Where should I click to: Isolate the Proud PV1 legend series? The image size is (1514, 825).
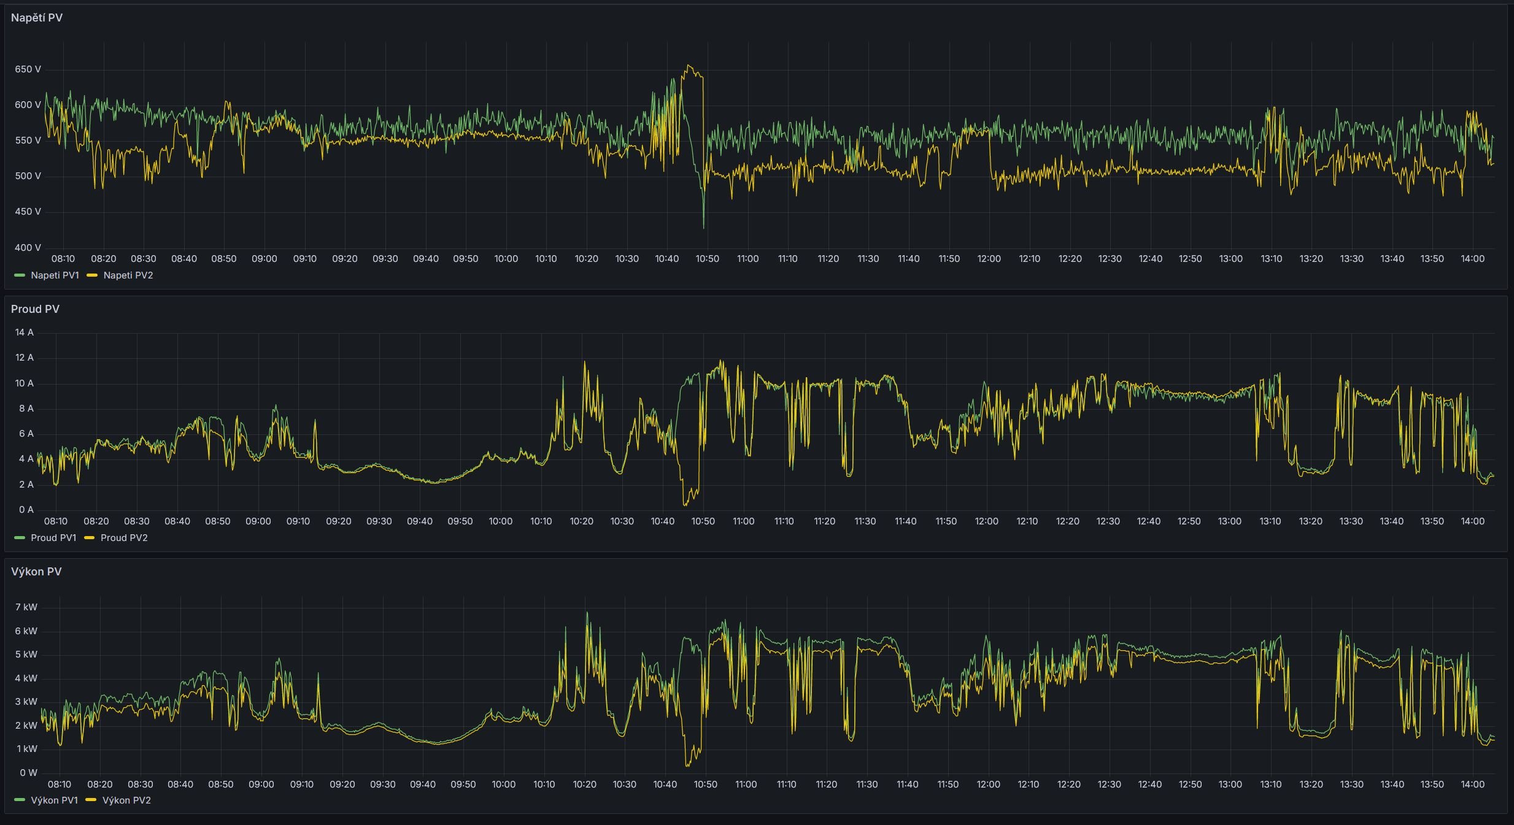[x=53, y=538]
